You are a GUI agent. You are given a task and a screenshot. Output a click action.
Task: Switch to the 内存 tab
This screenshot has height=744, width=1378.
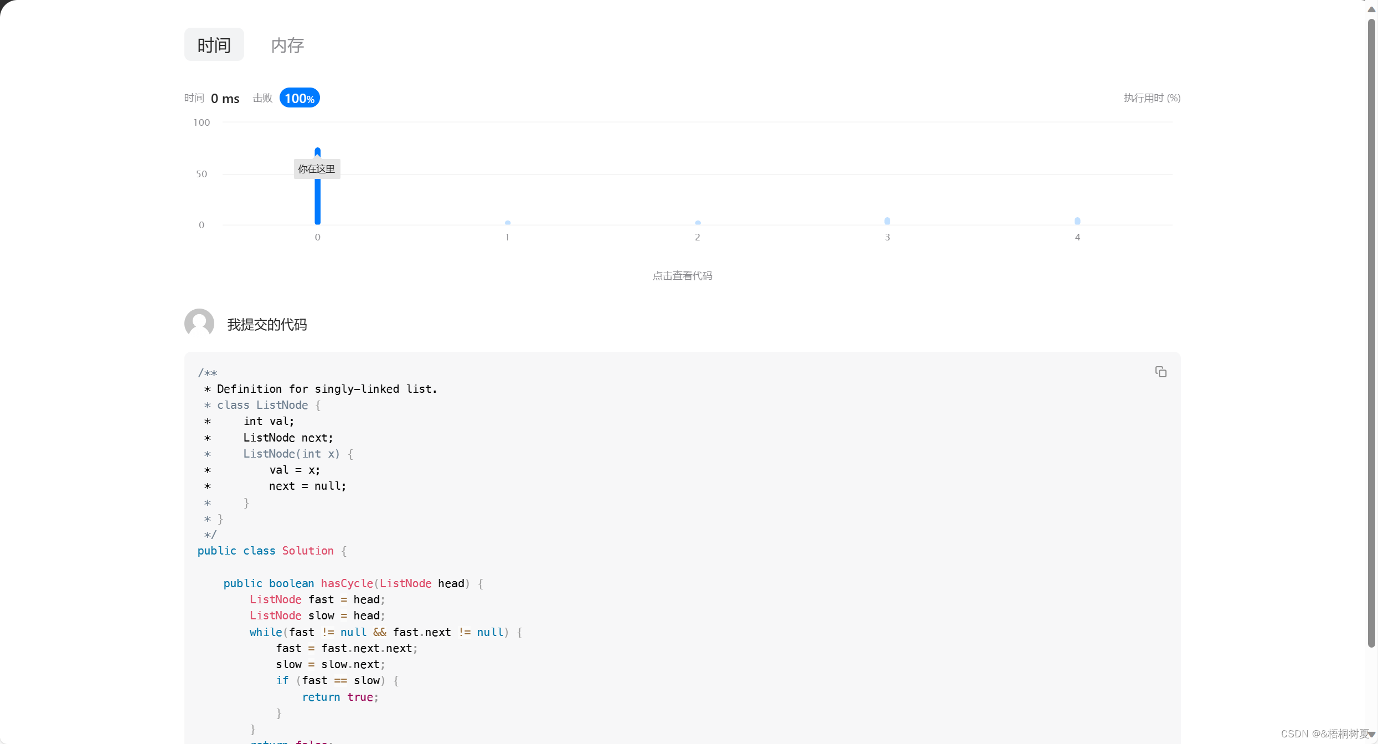click(x=287, y=45)
